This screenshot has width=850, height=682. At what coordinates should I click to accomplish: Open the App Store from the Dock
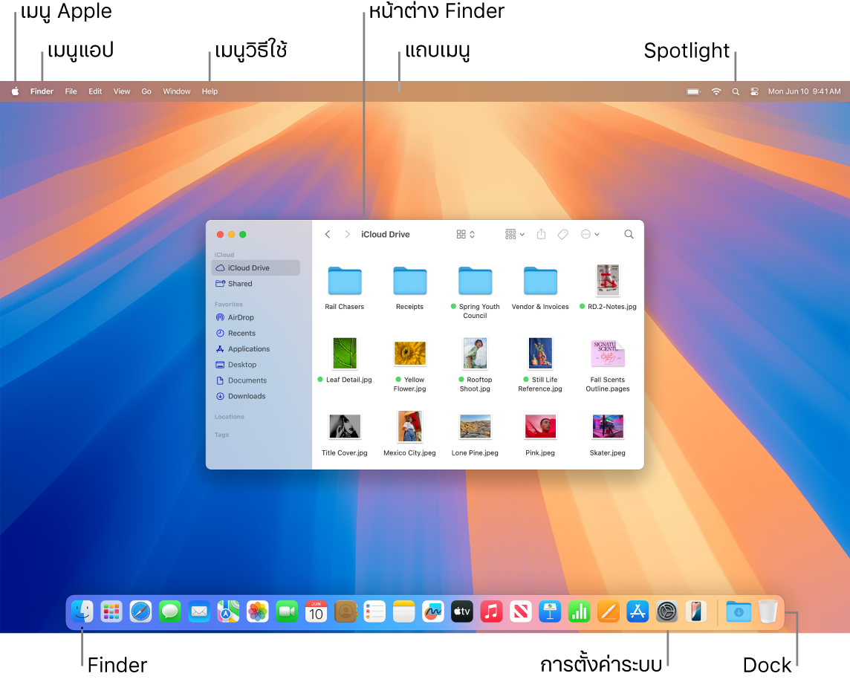[637, 611]
